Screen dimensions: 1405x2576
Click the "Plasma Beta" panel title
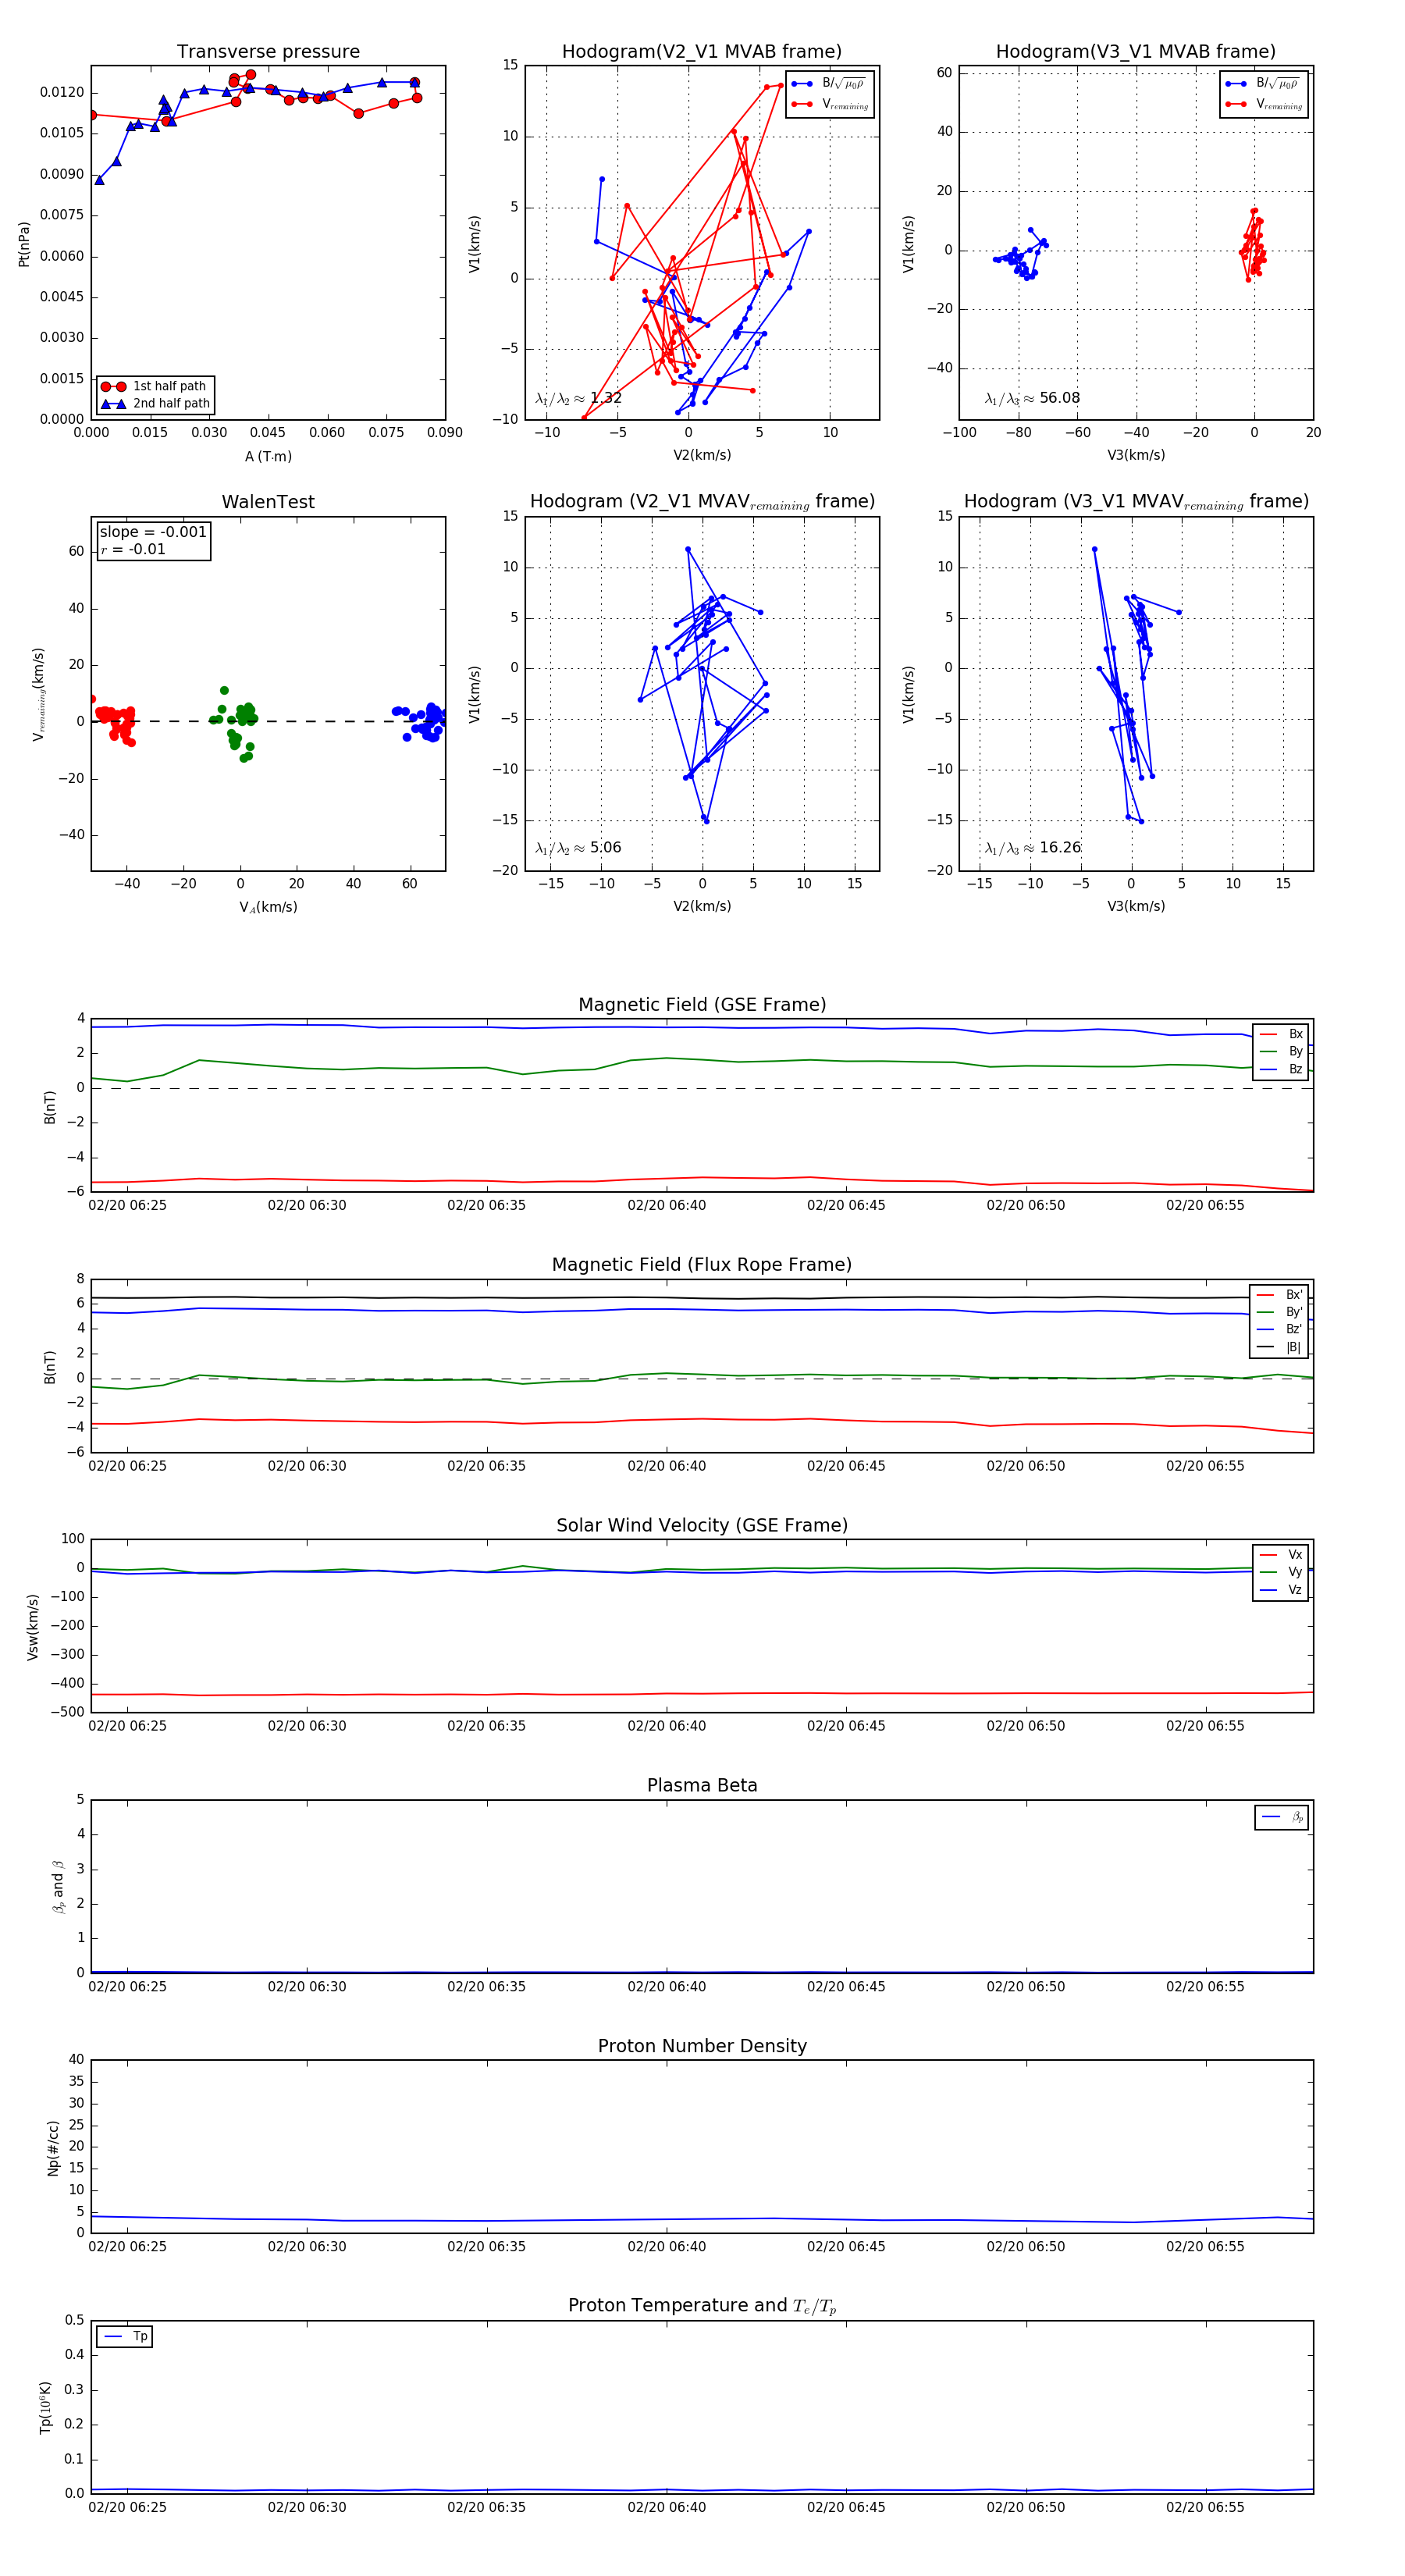tap(702, 1785)
